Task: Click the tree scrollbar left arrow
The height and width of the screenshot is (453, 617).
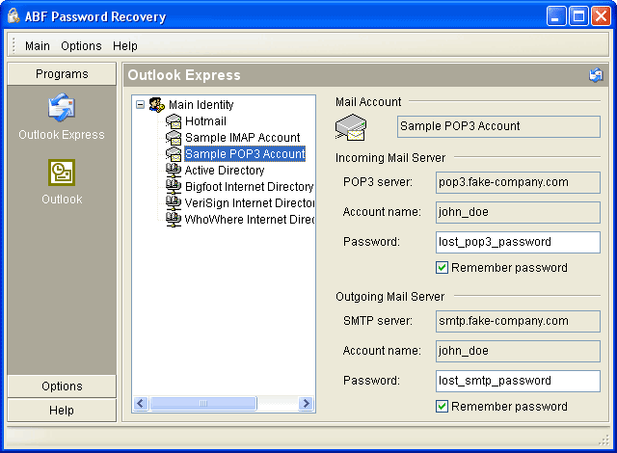Action: [141, 403]
